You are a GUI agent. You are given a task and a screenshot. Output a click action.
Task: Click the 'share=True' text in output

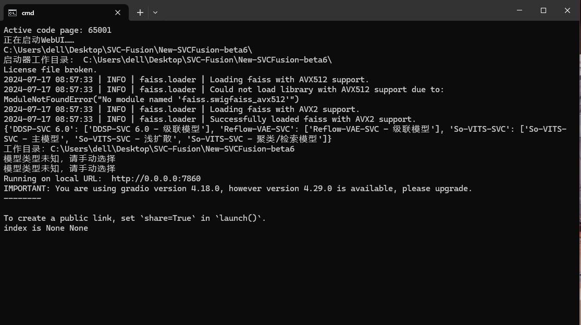168,218
